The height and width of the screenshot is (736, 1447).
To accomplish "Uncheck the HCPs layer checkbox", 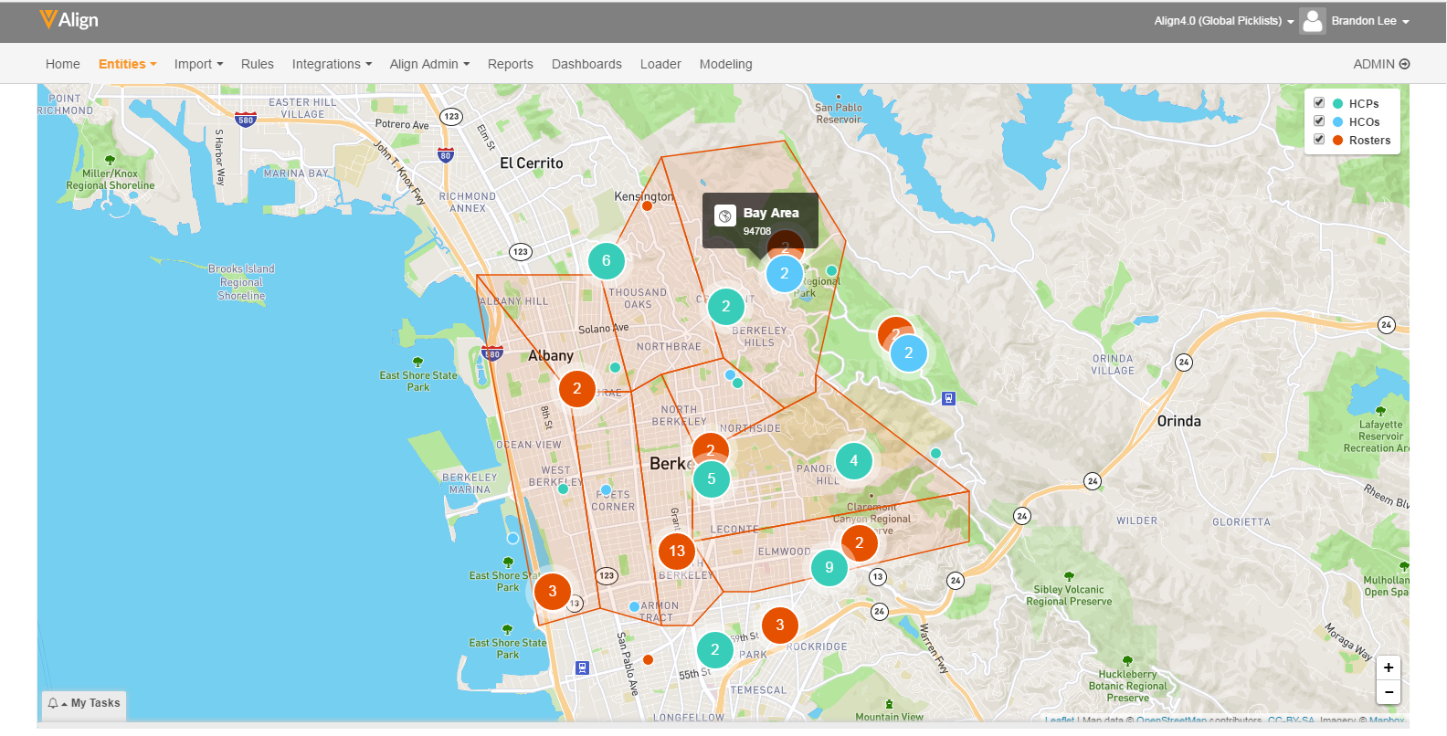I will tap(1318, 102).
